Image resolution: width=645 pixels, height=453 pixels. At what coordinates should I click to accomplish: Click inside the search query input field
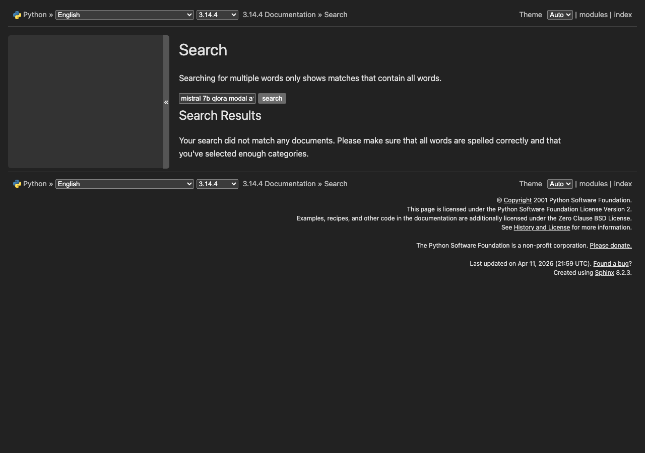217,98
